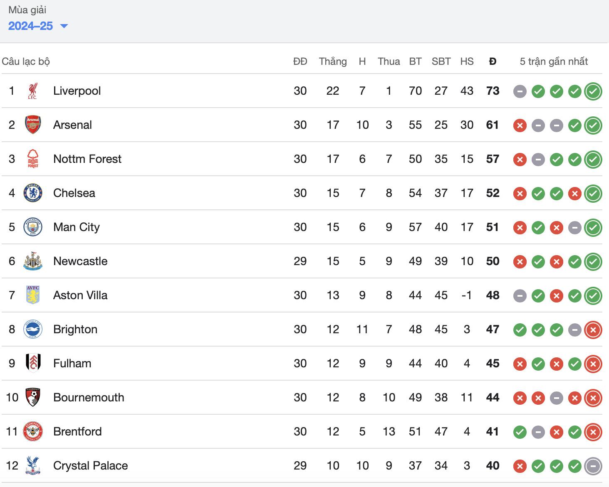Click the Liverpool club crest icon

pos(33,91)
